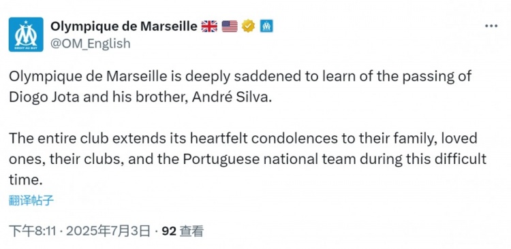Viewport: 511px width, 249px height.
Task: Click the US flag emoji in name
Action: (230, 26)
